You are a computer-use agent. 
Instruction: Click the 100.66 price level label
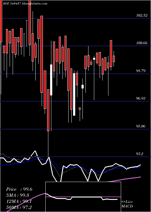[x=142, y=43]
